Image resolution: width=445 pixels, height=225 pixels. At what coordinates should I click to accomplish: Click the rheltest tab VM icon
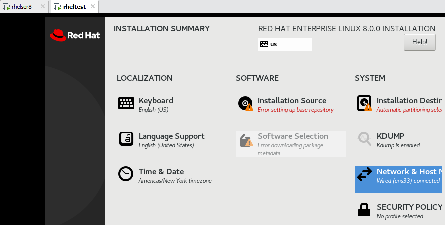click(57, 7)
